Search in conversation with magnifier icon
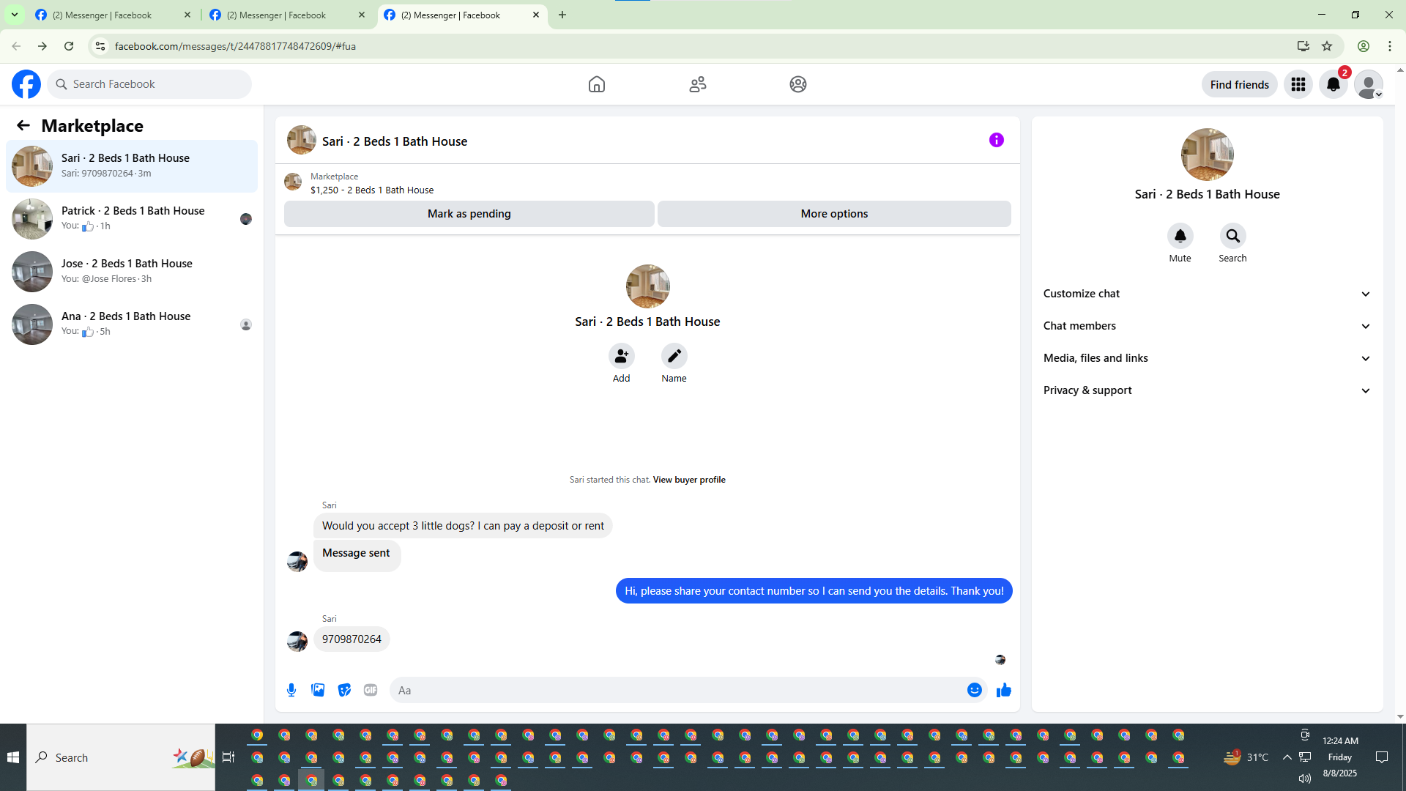The width and height of the screenshot is (1406, 791). [x=1232, y=236]
